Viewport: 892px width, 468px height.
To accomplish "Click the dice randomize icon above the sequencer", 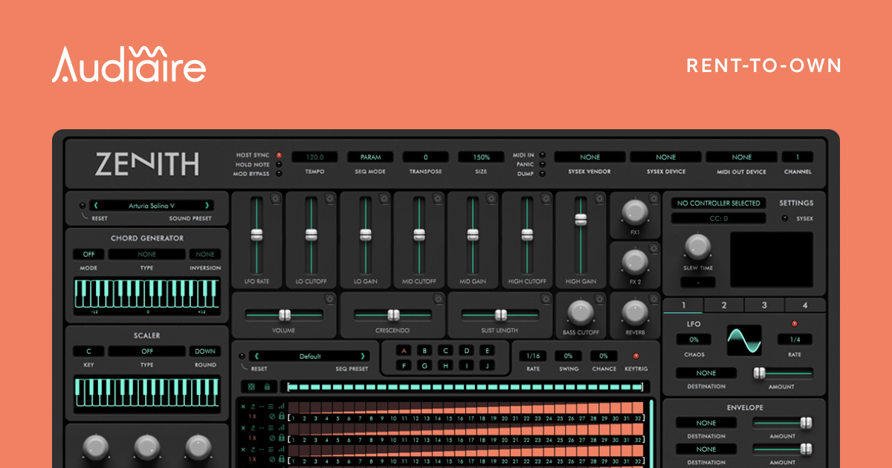I will [251, 387].
